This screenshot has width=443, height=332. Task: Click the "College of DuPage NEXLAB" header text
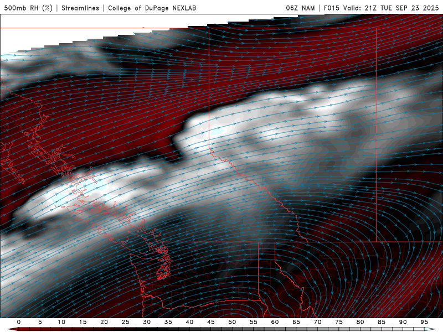[152, 8]
